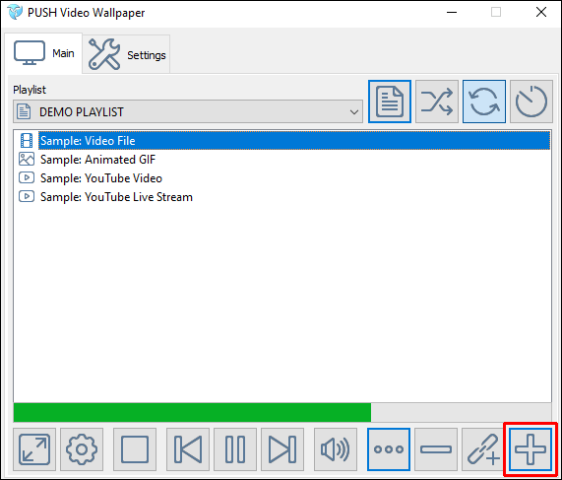Click the three-dots more options button
The height and width of the screenshot is (480, 562).
(389, 449)
